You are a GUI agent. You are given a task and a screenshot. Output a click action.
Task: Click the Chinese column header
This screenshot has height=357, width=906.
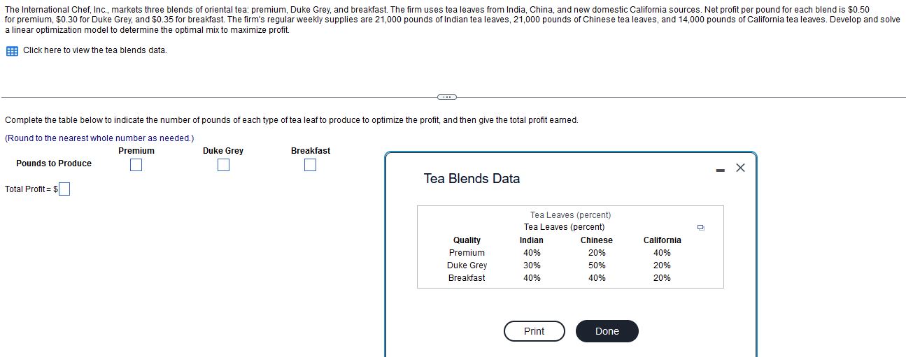(x=597, y=240)
